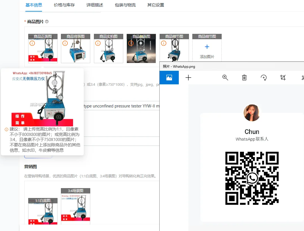Select the 包装与物流 tab
The height and width of the screenshot is (231, 304).
pyautogui.click(x=125, y=5)
